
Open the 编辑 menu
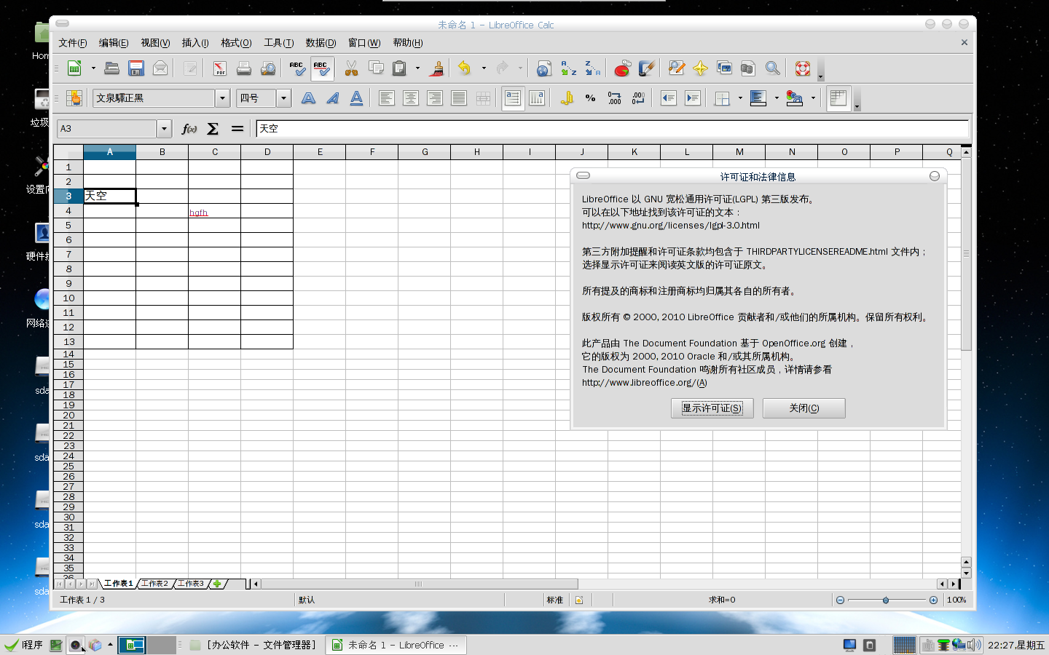click(x=114, y=43)
